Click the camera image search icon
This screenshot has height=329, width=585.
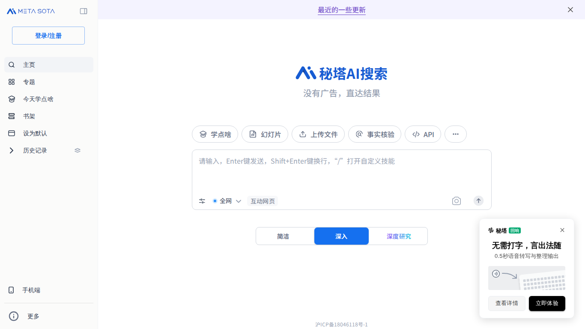457,201
